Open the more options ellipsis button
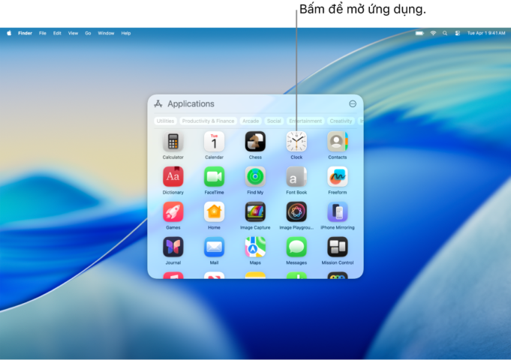The image size is (511, 360). click(x=353, y=104)
